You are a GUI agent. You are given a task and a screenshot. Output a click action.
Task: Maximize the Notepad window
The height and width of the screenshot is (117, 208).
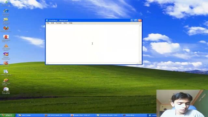point(136,20)
